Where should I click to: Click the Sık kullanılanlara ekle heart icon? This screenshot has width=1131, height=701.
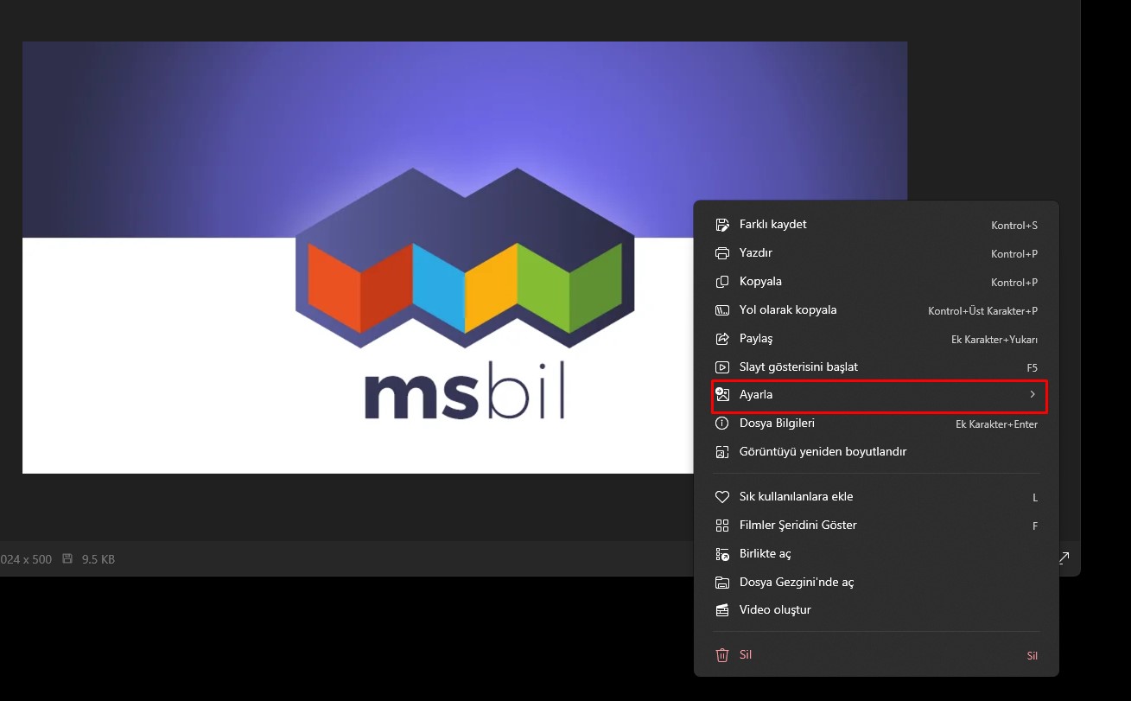722,497
